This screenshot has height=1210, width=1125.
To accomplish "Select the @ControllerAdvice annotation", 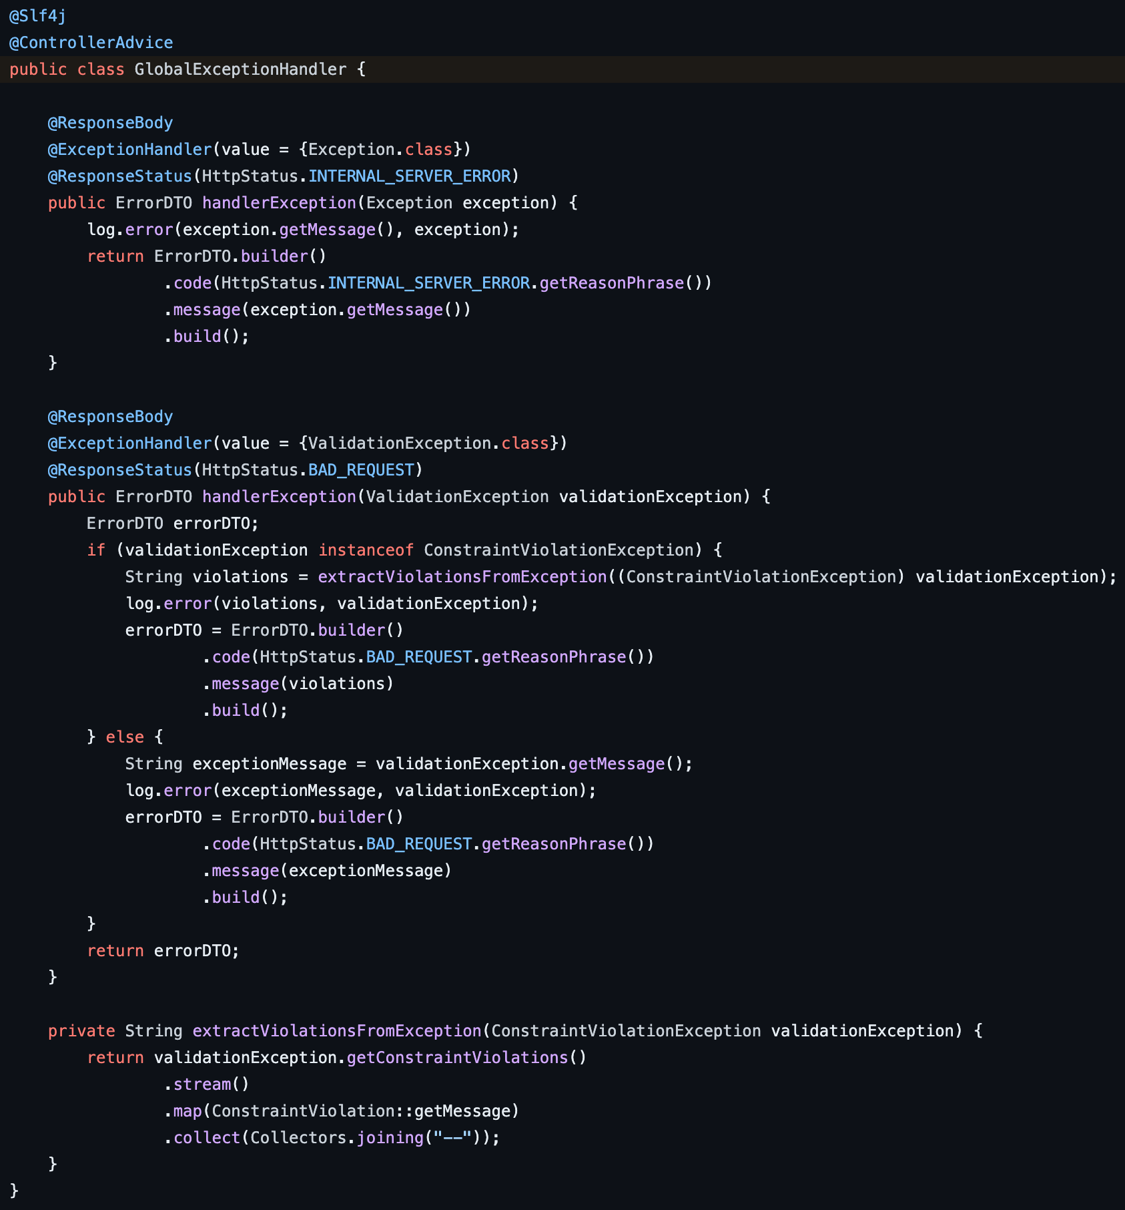I will click(x=91, y=43).
